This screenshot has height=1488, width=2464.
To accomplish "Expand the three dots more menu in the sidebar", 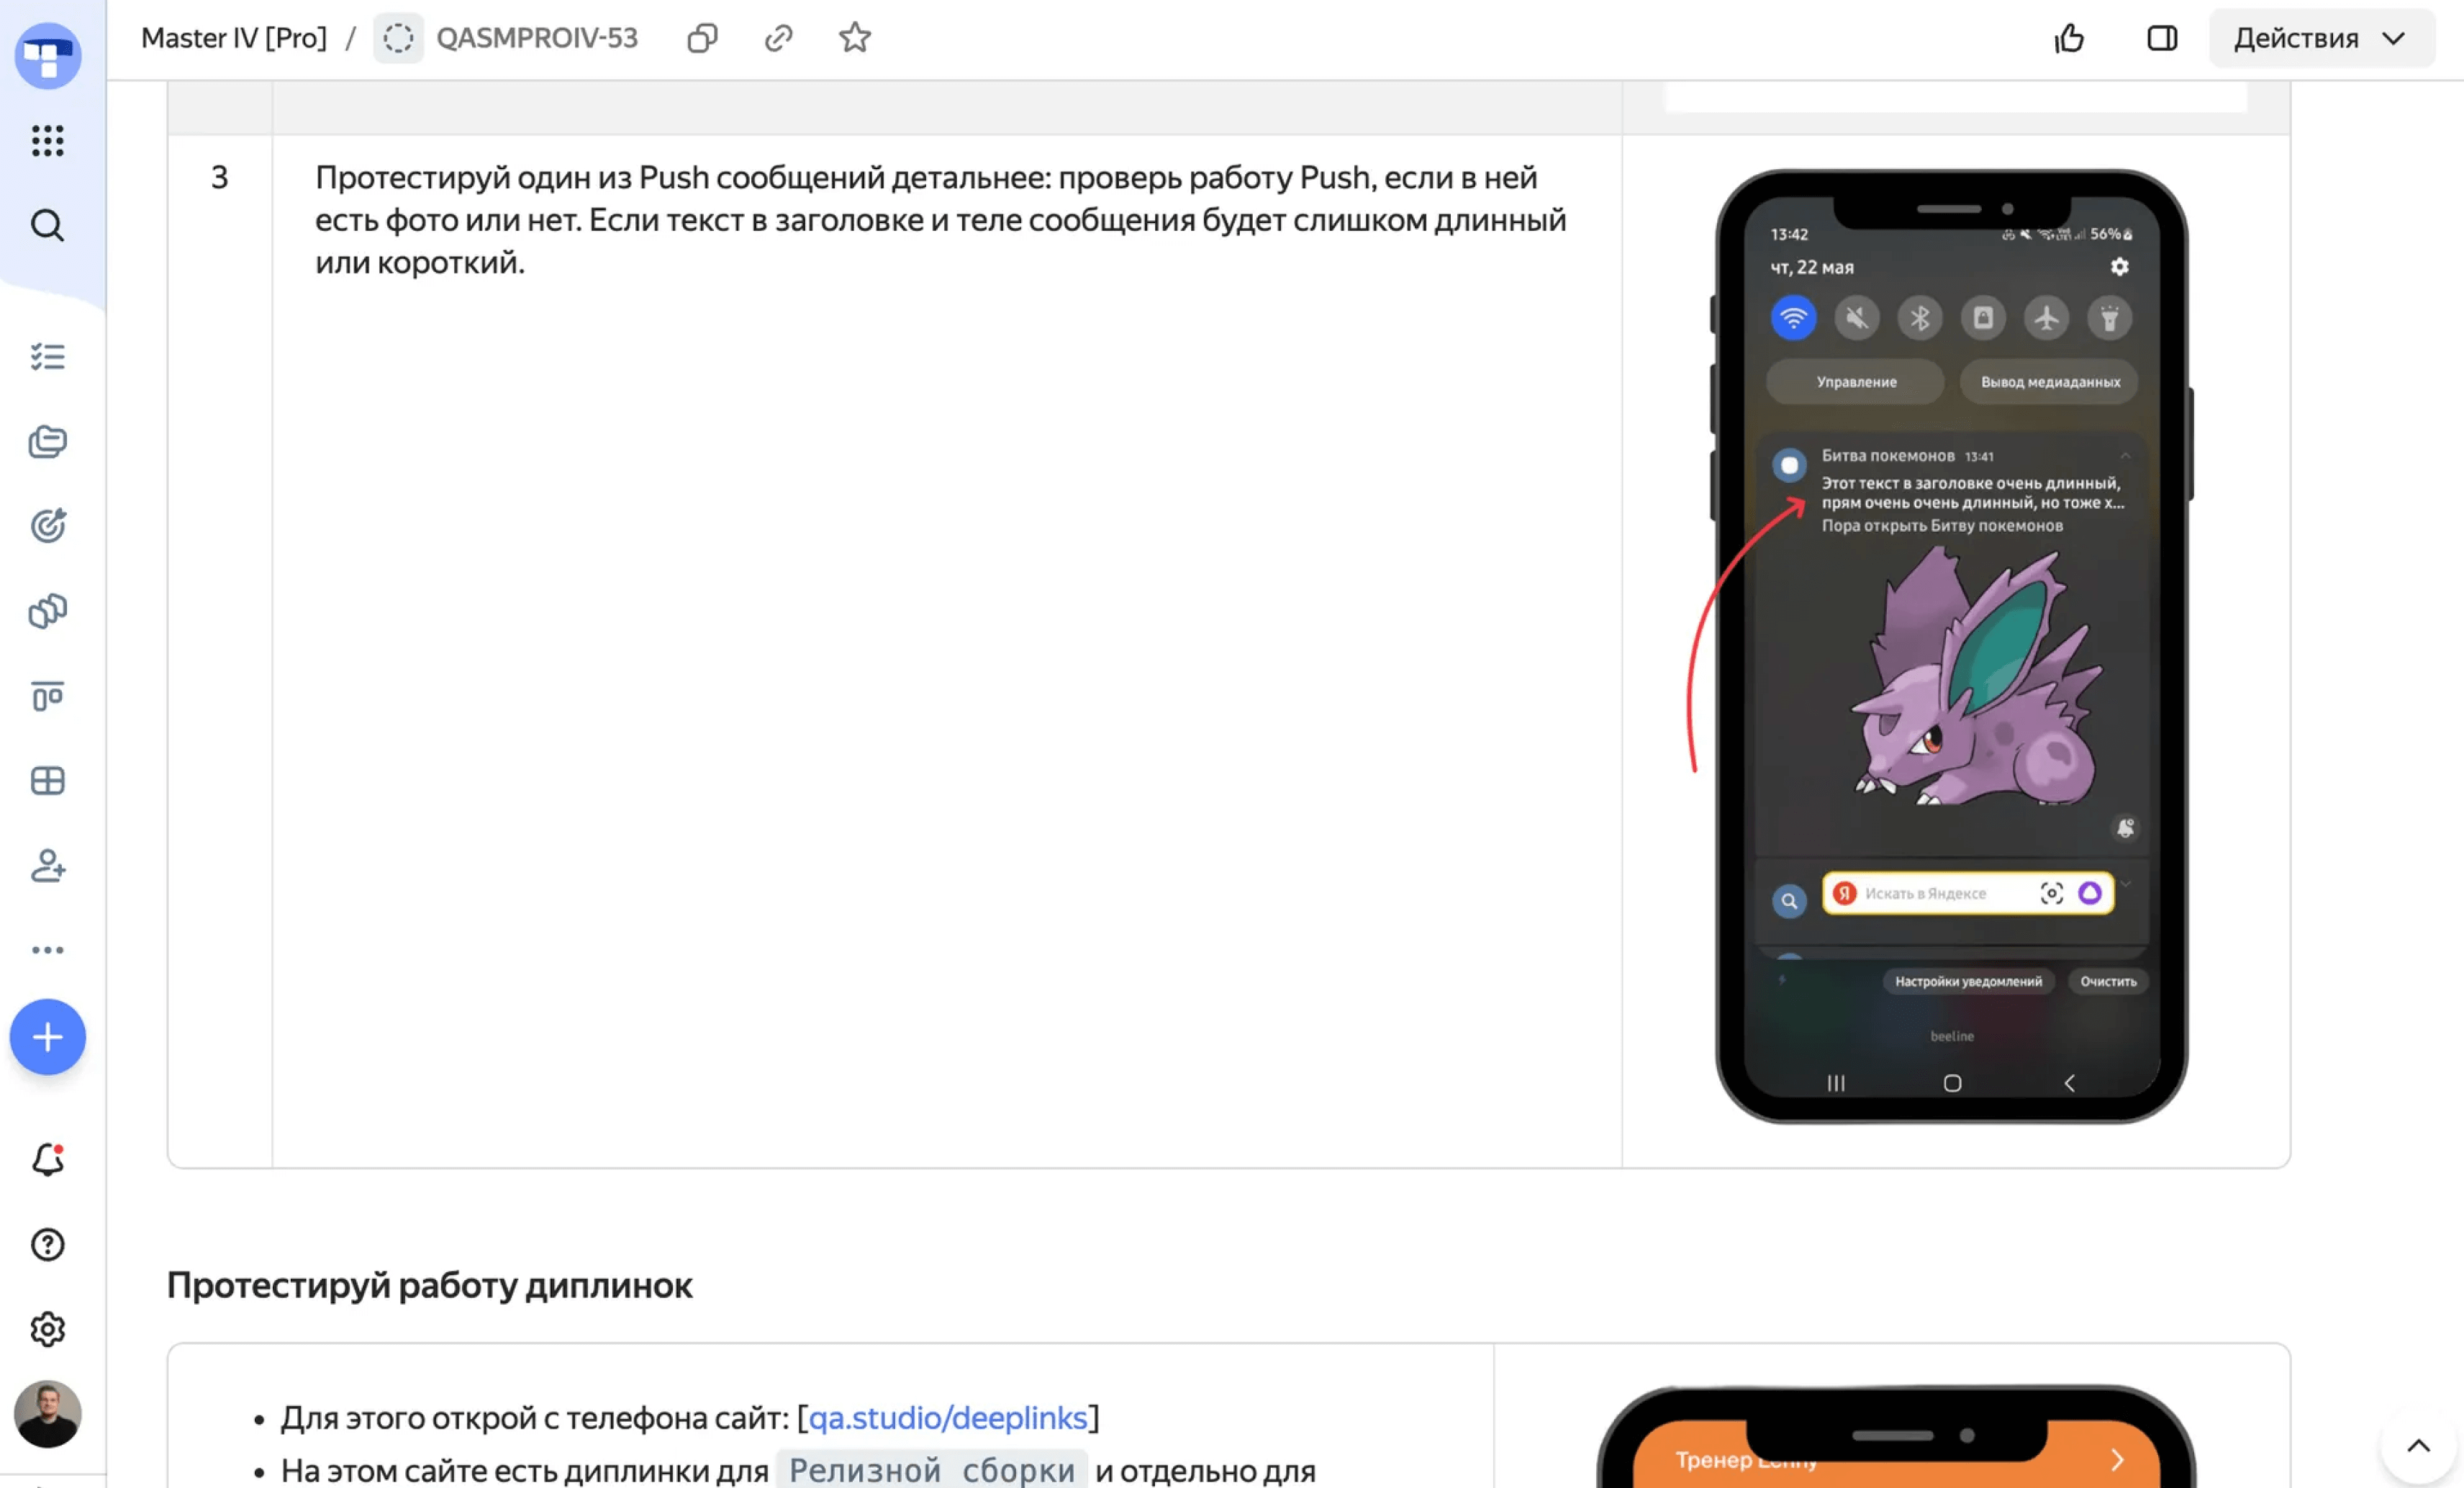I will point(47,950).
